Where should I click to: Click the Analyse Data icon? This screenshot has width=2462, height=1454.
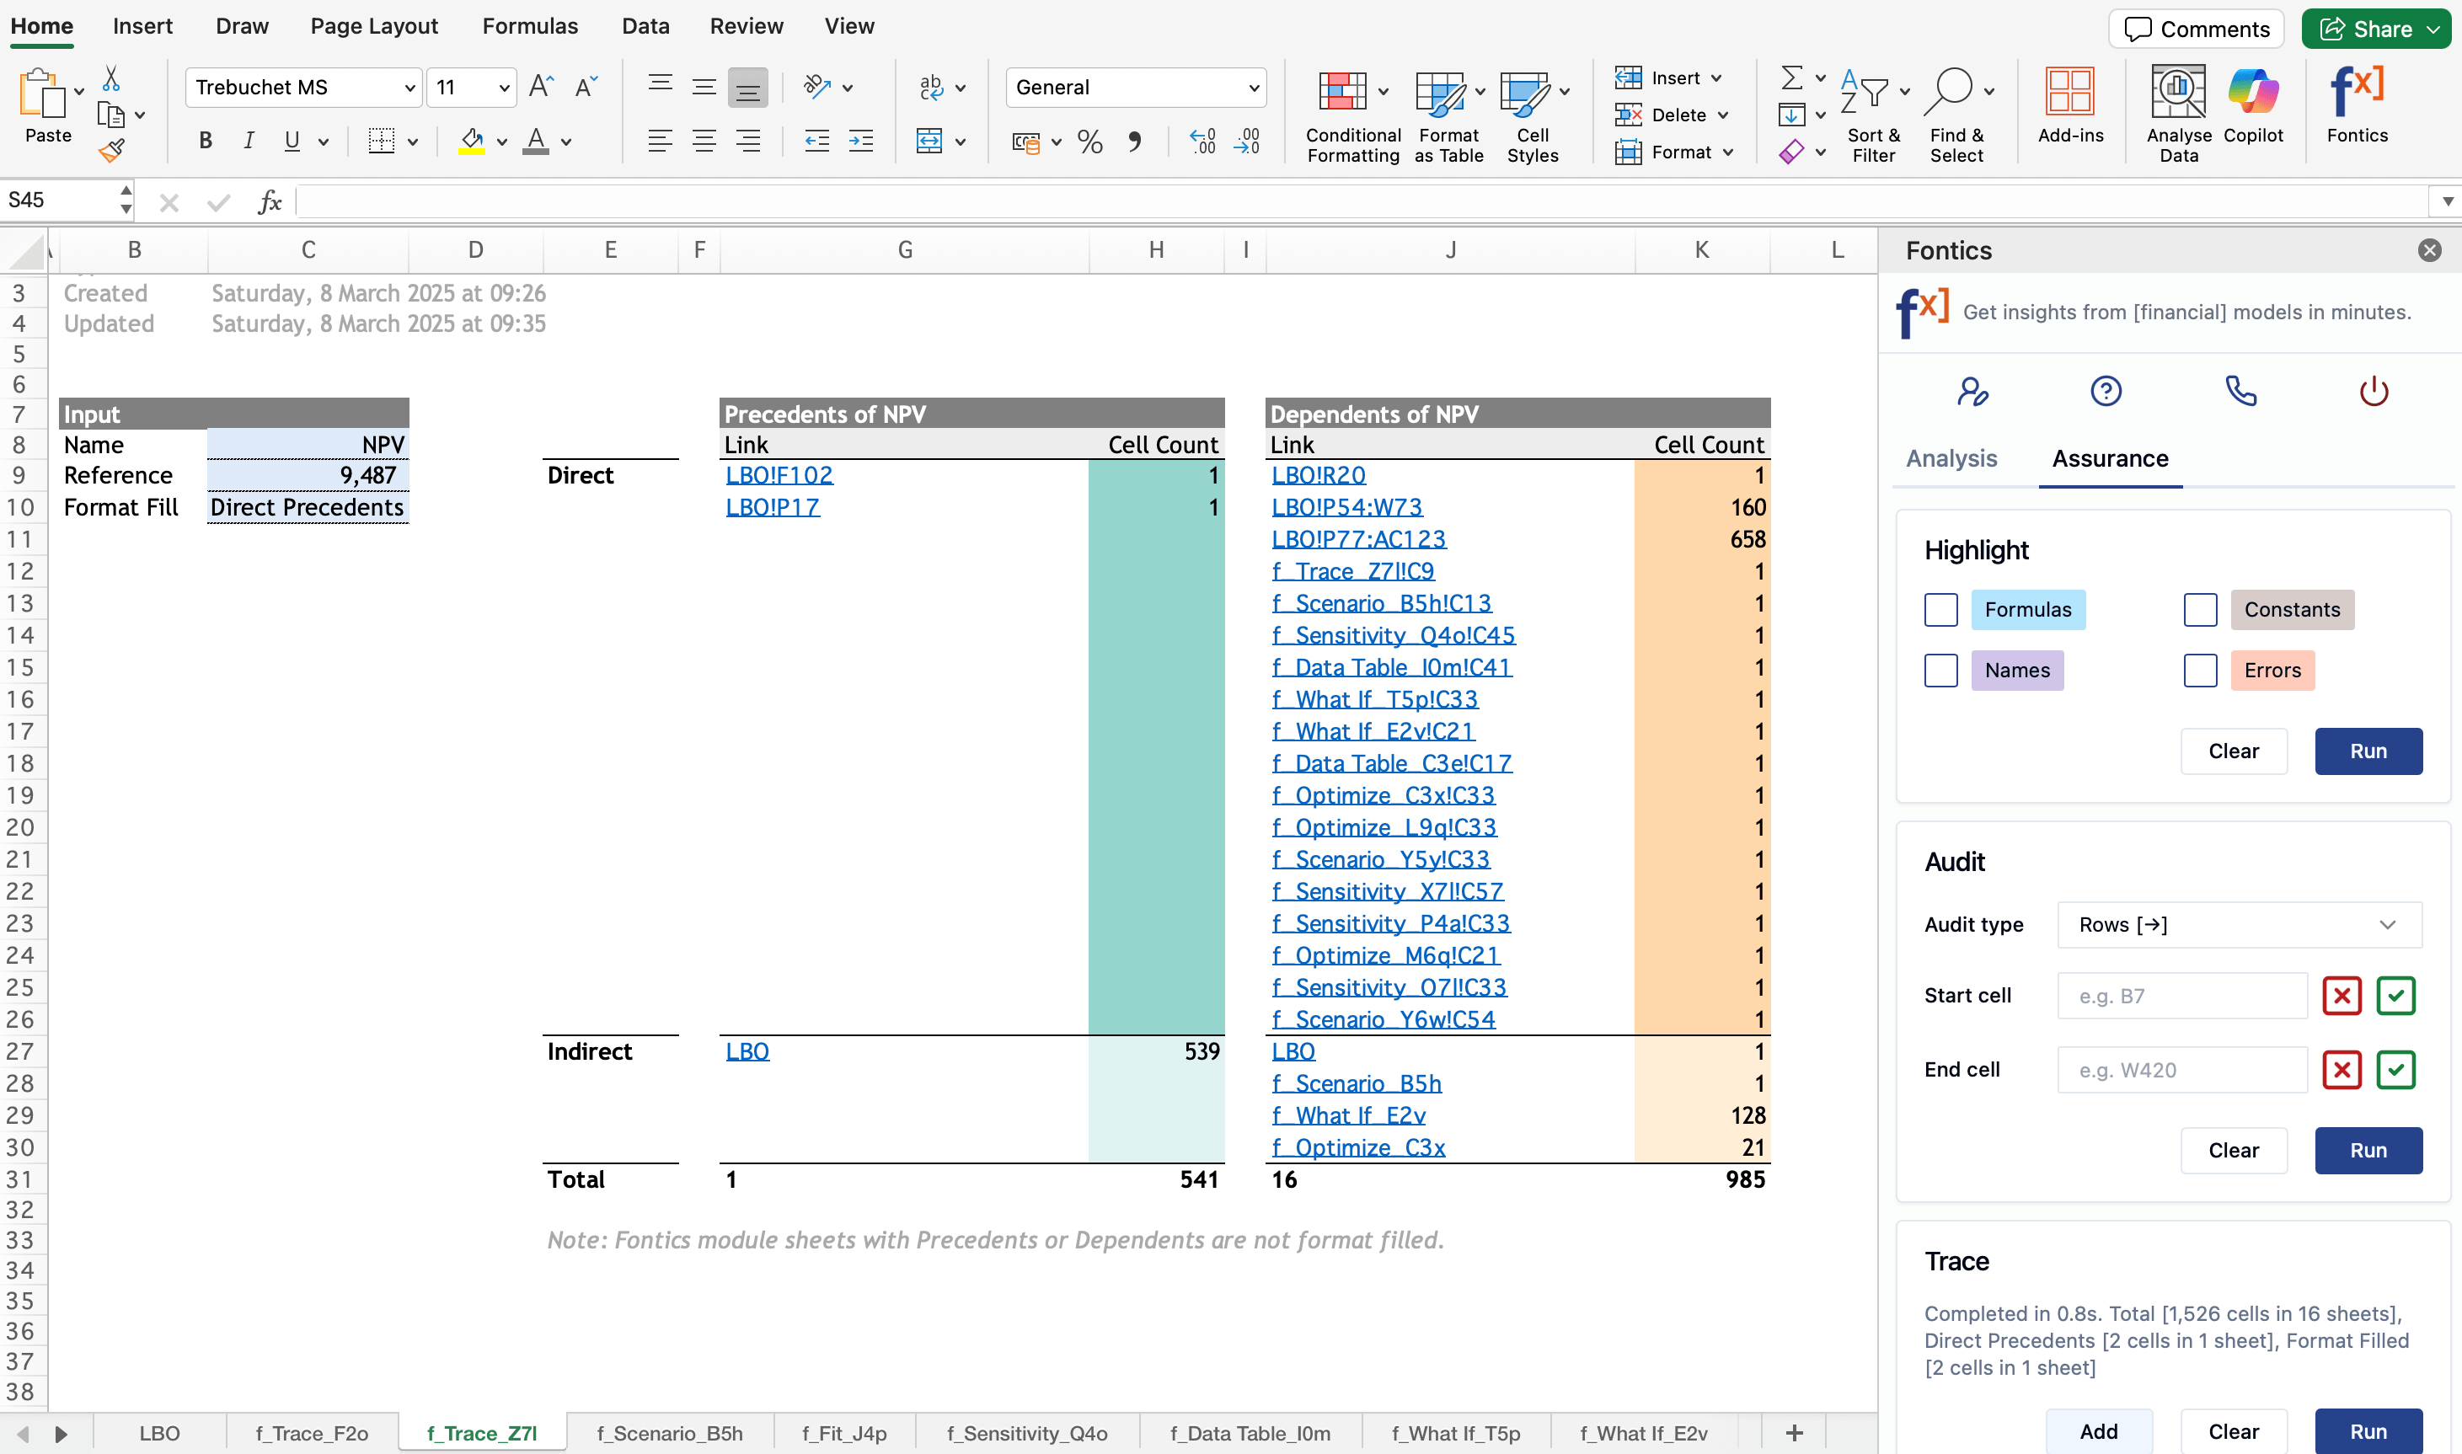click(2177, 114)
